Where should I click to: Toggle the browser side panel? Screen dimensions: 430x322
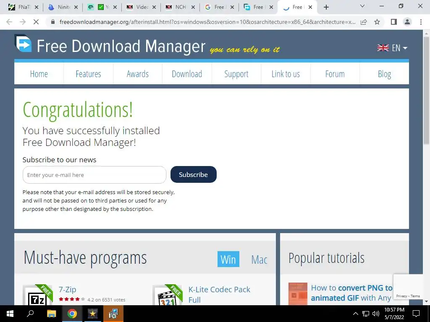[394, 22]
